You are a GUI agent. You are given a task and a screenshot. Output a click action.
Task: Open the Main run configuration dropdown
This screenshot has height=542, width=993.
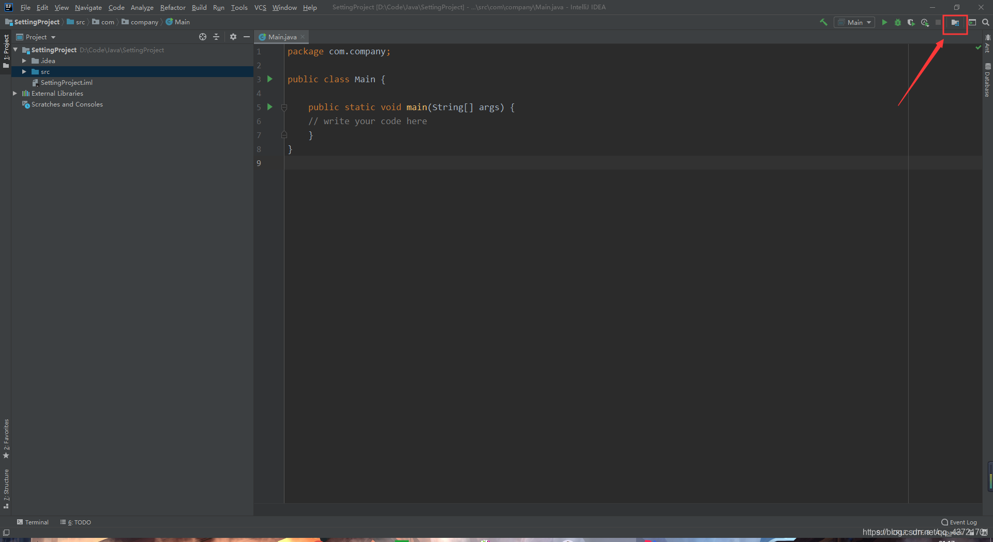(854, 22)
